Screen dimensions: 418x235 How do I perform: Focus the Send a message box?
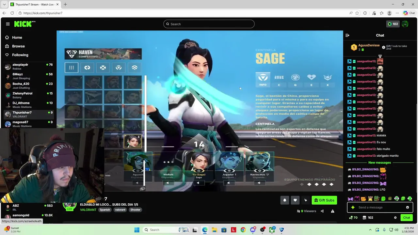pyautogui.click(x=380, y=207)
